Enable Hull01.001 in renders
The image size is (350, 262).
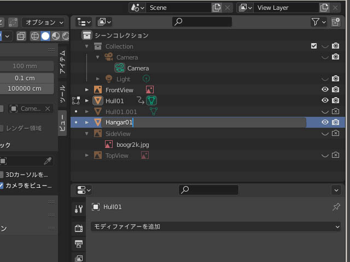pyautogui.click(x=335, y=111)
